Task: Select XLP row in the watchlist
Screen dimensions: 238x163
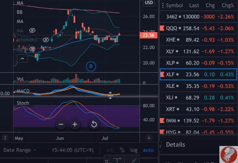Action: pos(198,63)
